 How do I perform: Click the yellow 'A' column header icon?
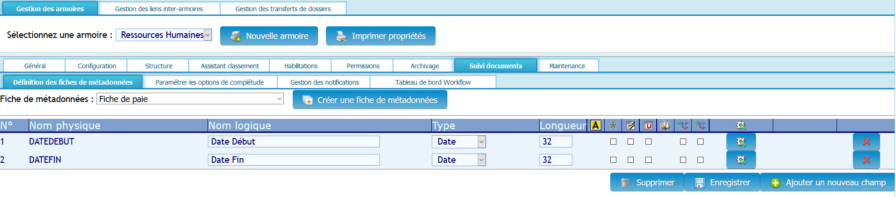pos(596,125)
